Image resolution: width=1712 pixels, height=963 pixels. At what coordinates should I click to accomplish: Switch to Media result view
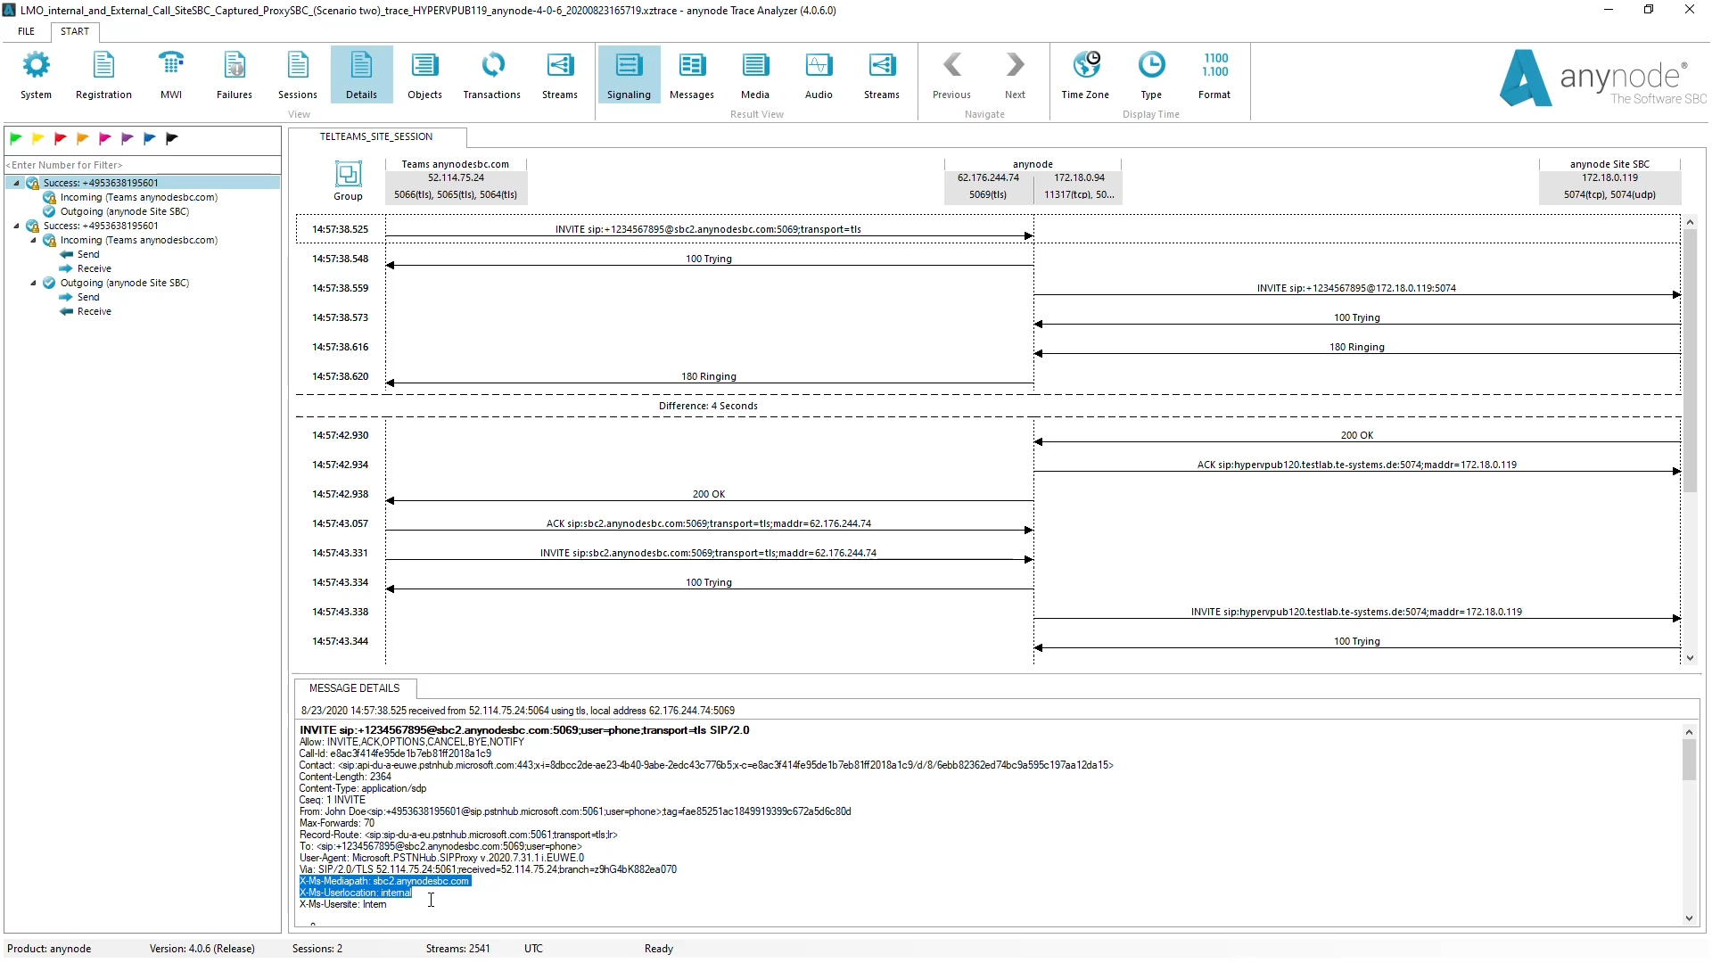(754, 75)
